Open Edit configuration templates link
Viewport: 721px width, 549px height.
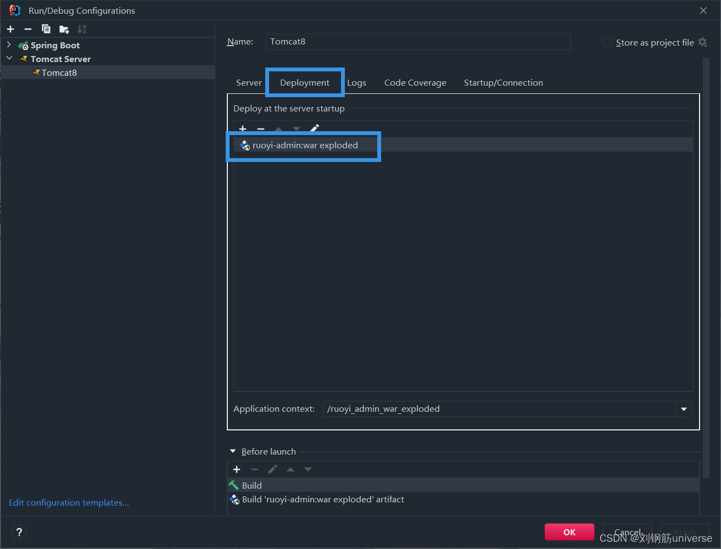point(69,503)
